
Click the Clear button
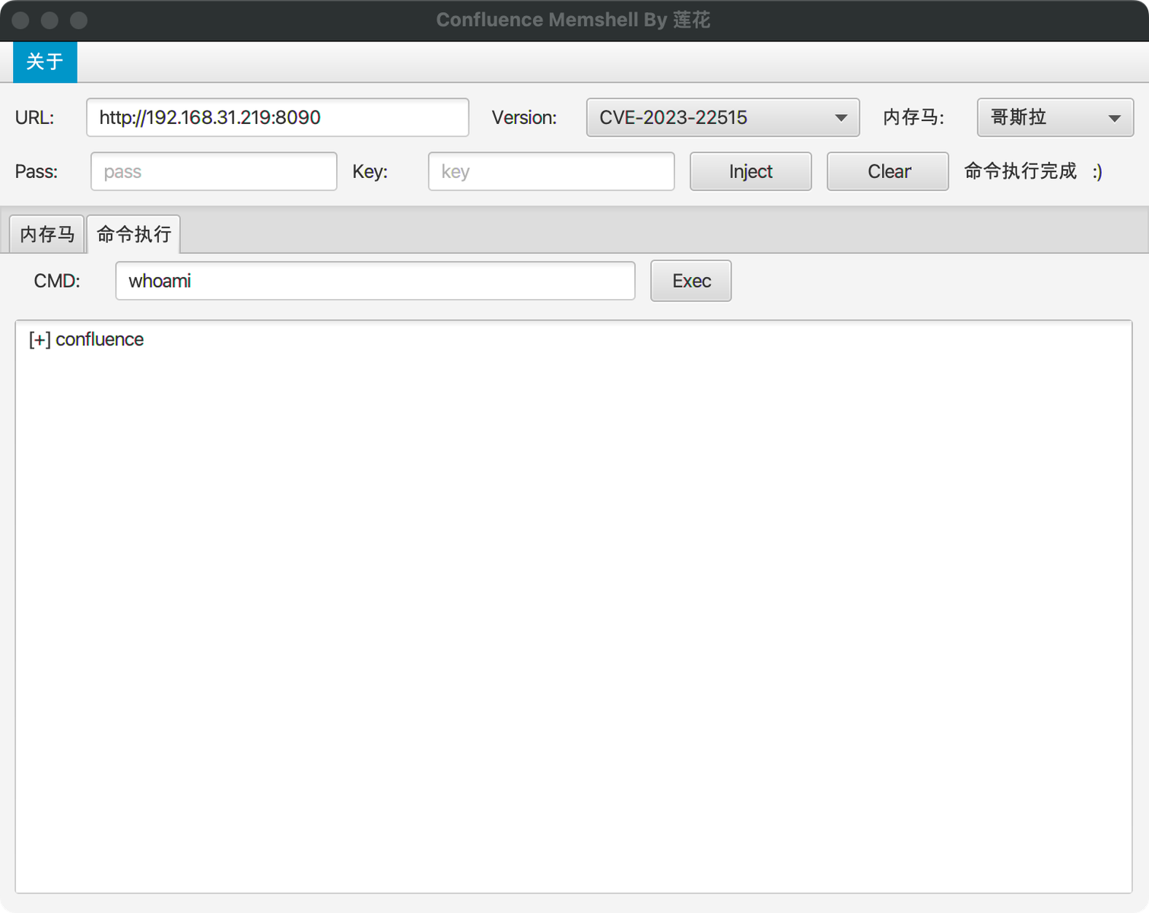(x=887, y=171)
